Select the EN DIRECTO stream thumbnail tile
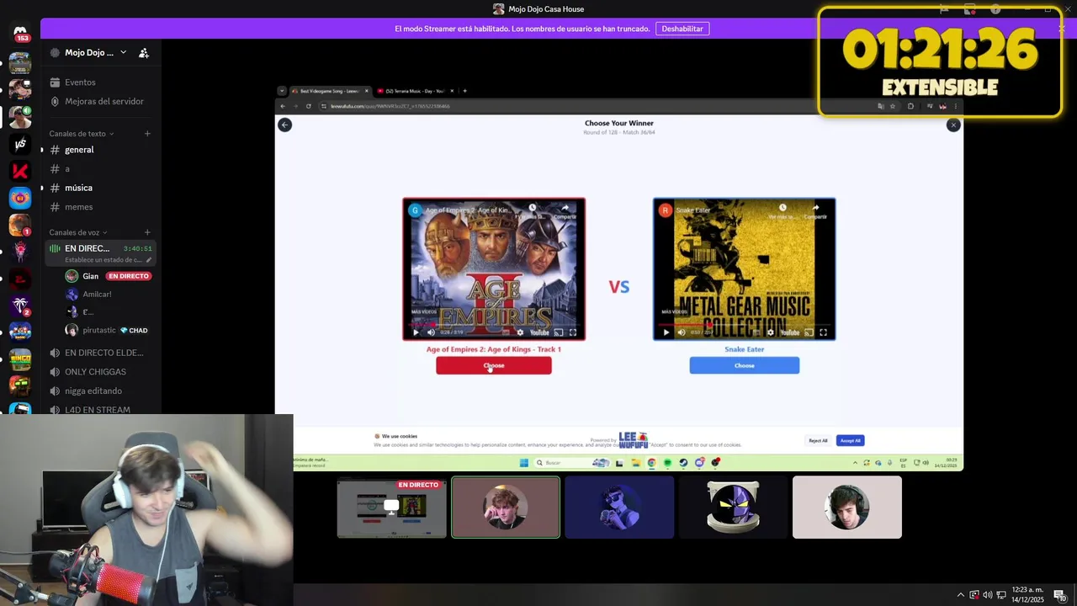This screenshot has height=606, width=1077. tap(392, 508)
